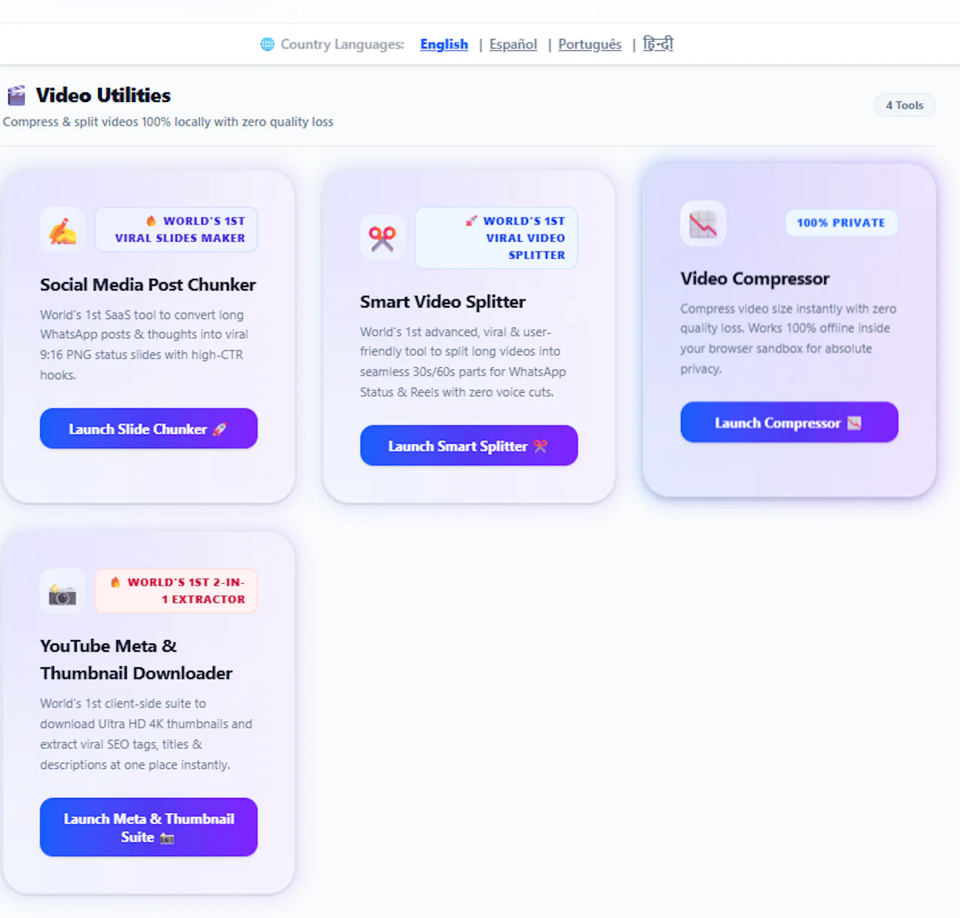Click the scissors icon on Smart Video Splitter card
Viewport: 960px width, 918px height.
click(382, 238)
